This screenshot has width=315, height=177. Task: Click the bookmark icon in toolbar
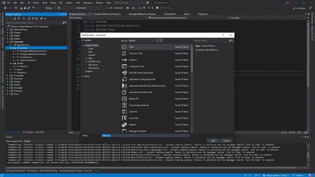coord(157,8)
